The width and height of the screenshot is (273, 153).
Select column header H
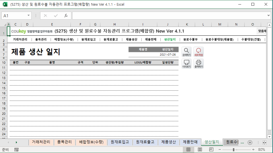(x=114, y=24)
